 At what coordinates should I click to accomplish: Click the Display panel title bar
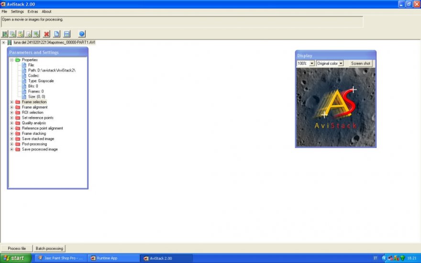point(336,55)
